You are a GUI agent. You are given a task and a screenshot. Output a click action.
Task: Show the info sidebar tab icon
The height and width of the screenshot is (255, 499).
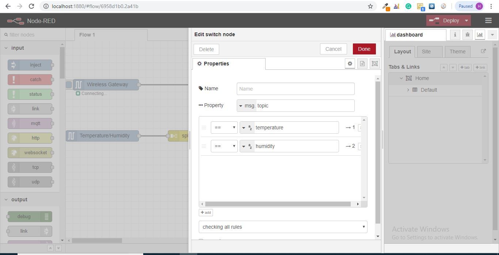tap(455, 35)
